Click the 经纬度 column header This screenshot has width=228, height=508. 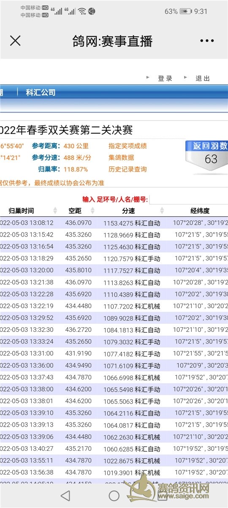point(200,211)
